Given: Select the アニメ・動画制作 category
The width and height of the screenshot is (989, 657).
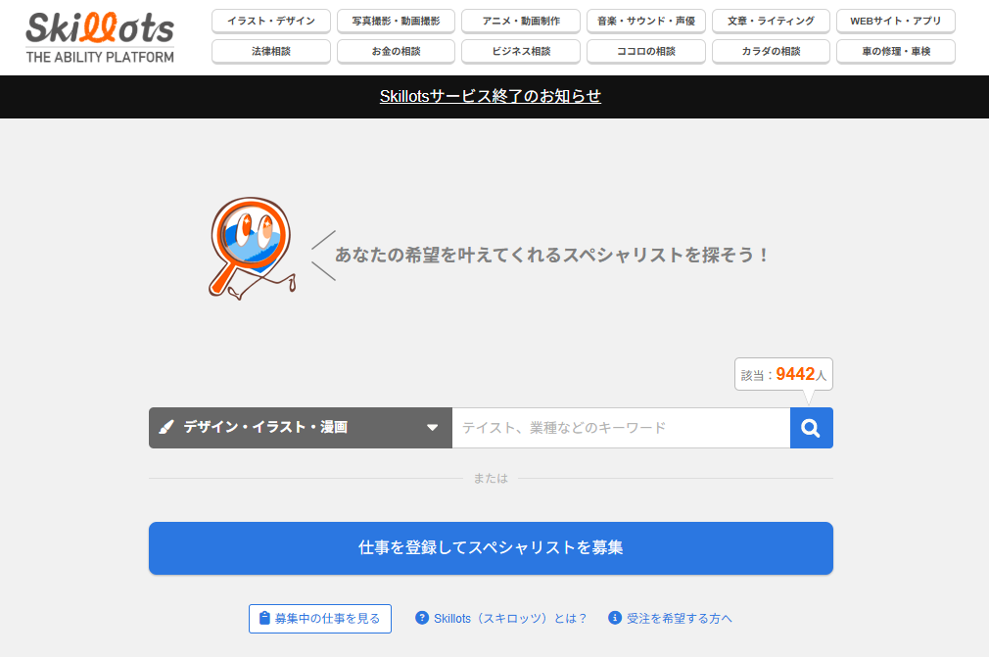Looking at the screenshot, I should pos(521,21).
